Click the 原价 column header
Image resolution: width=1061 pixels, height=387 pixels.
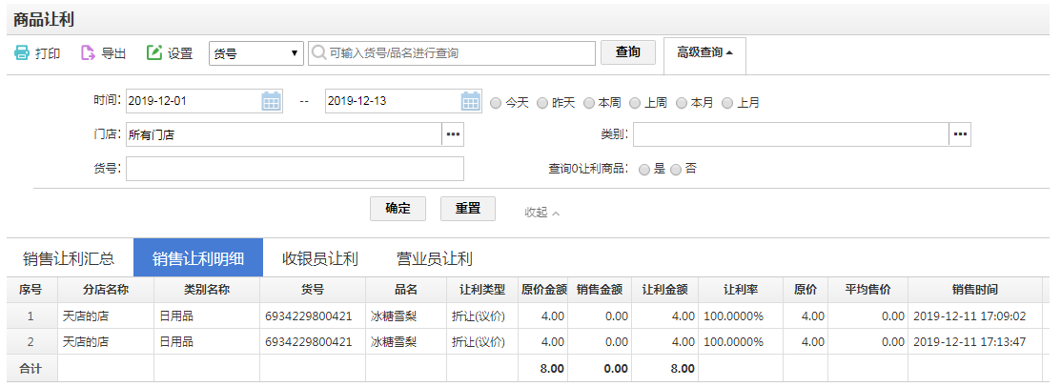click(x=806, y=290)
